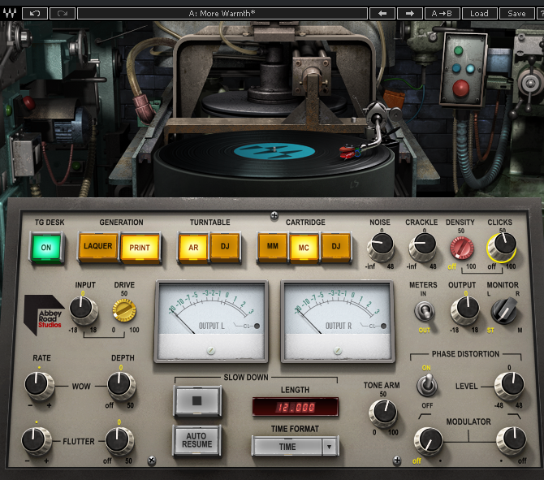Click the X icon near FLUTTER depth
The height and width of the screenshot is (480, 544).
152,461
